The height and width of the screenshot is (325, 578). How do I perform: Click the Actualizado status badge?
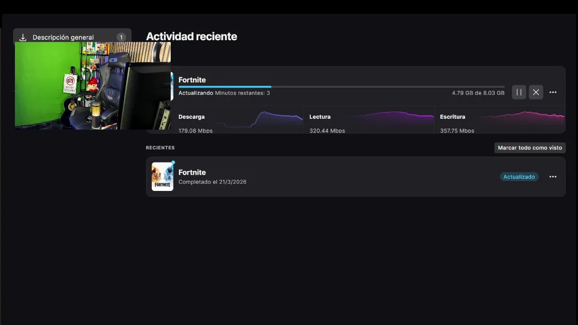519,176
